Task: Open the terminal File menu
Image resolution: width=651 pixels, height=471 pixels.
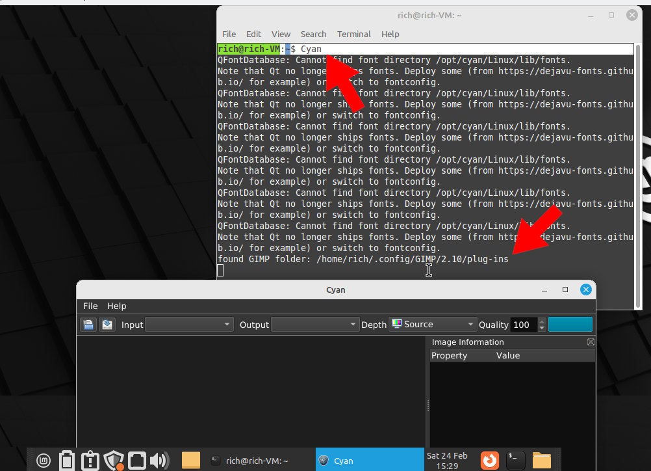Action: (x=229, y=34)
